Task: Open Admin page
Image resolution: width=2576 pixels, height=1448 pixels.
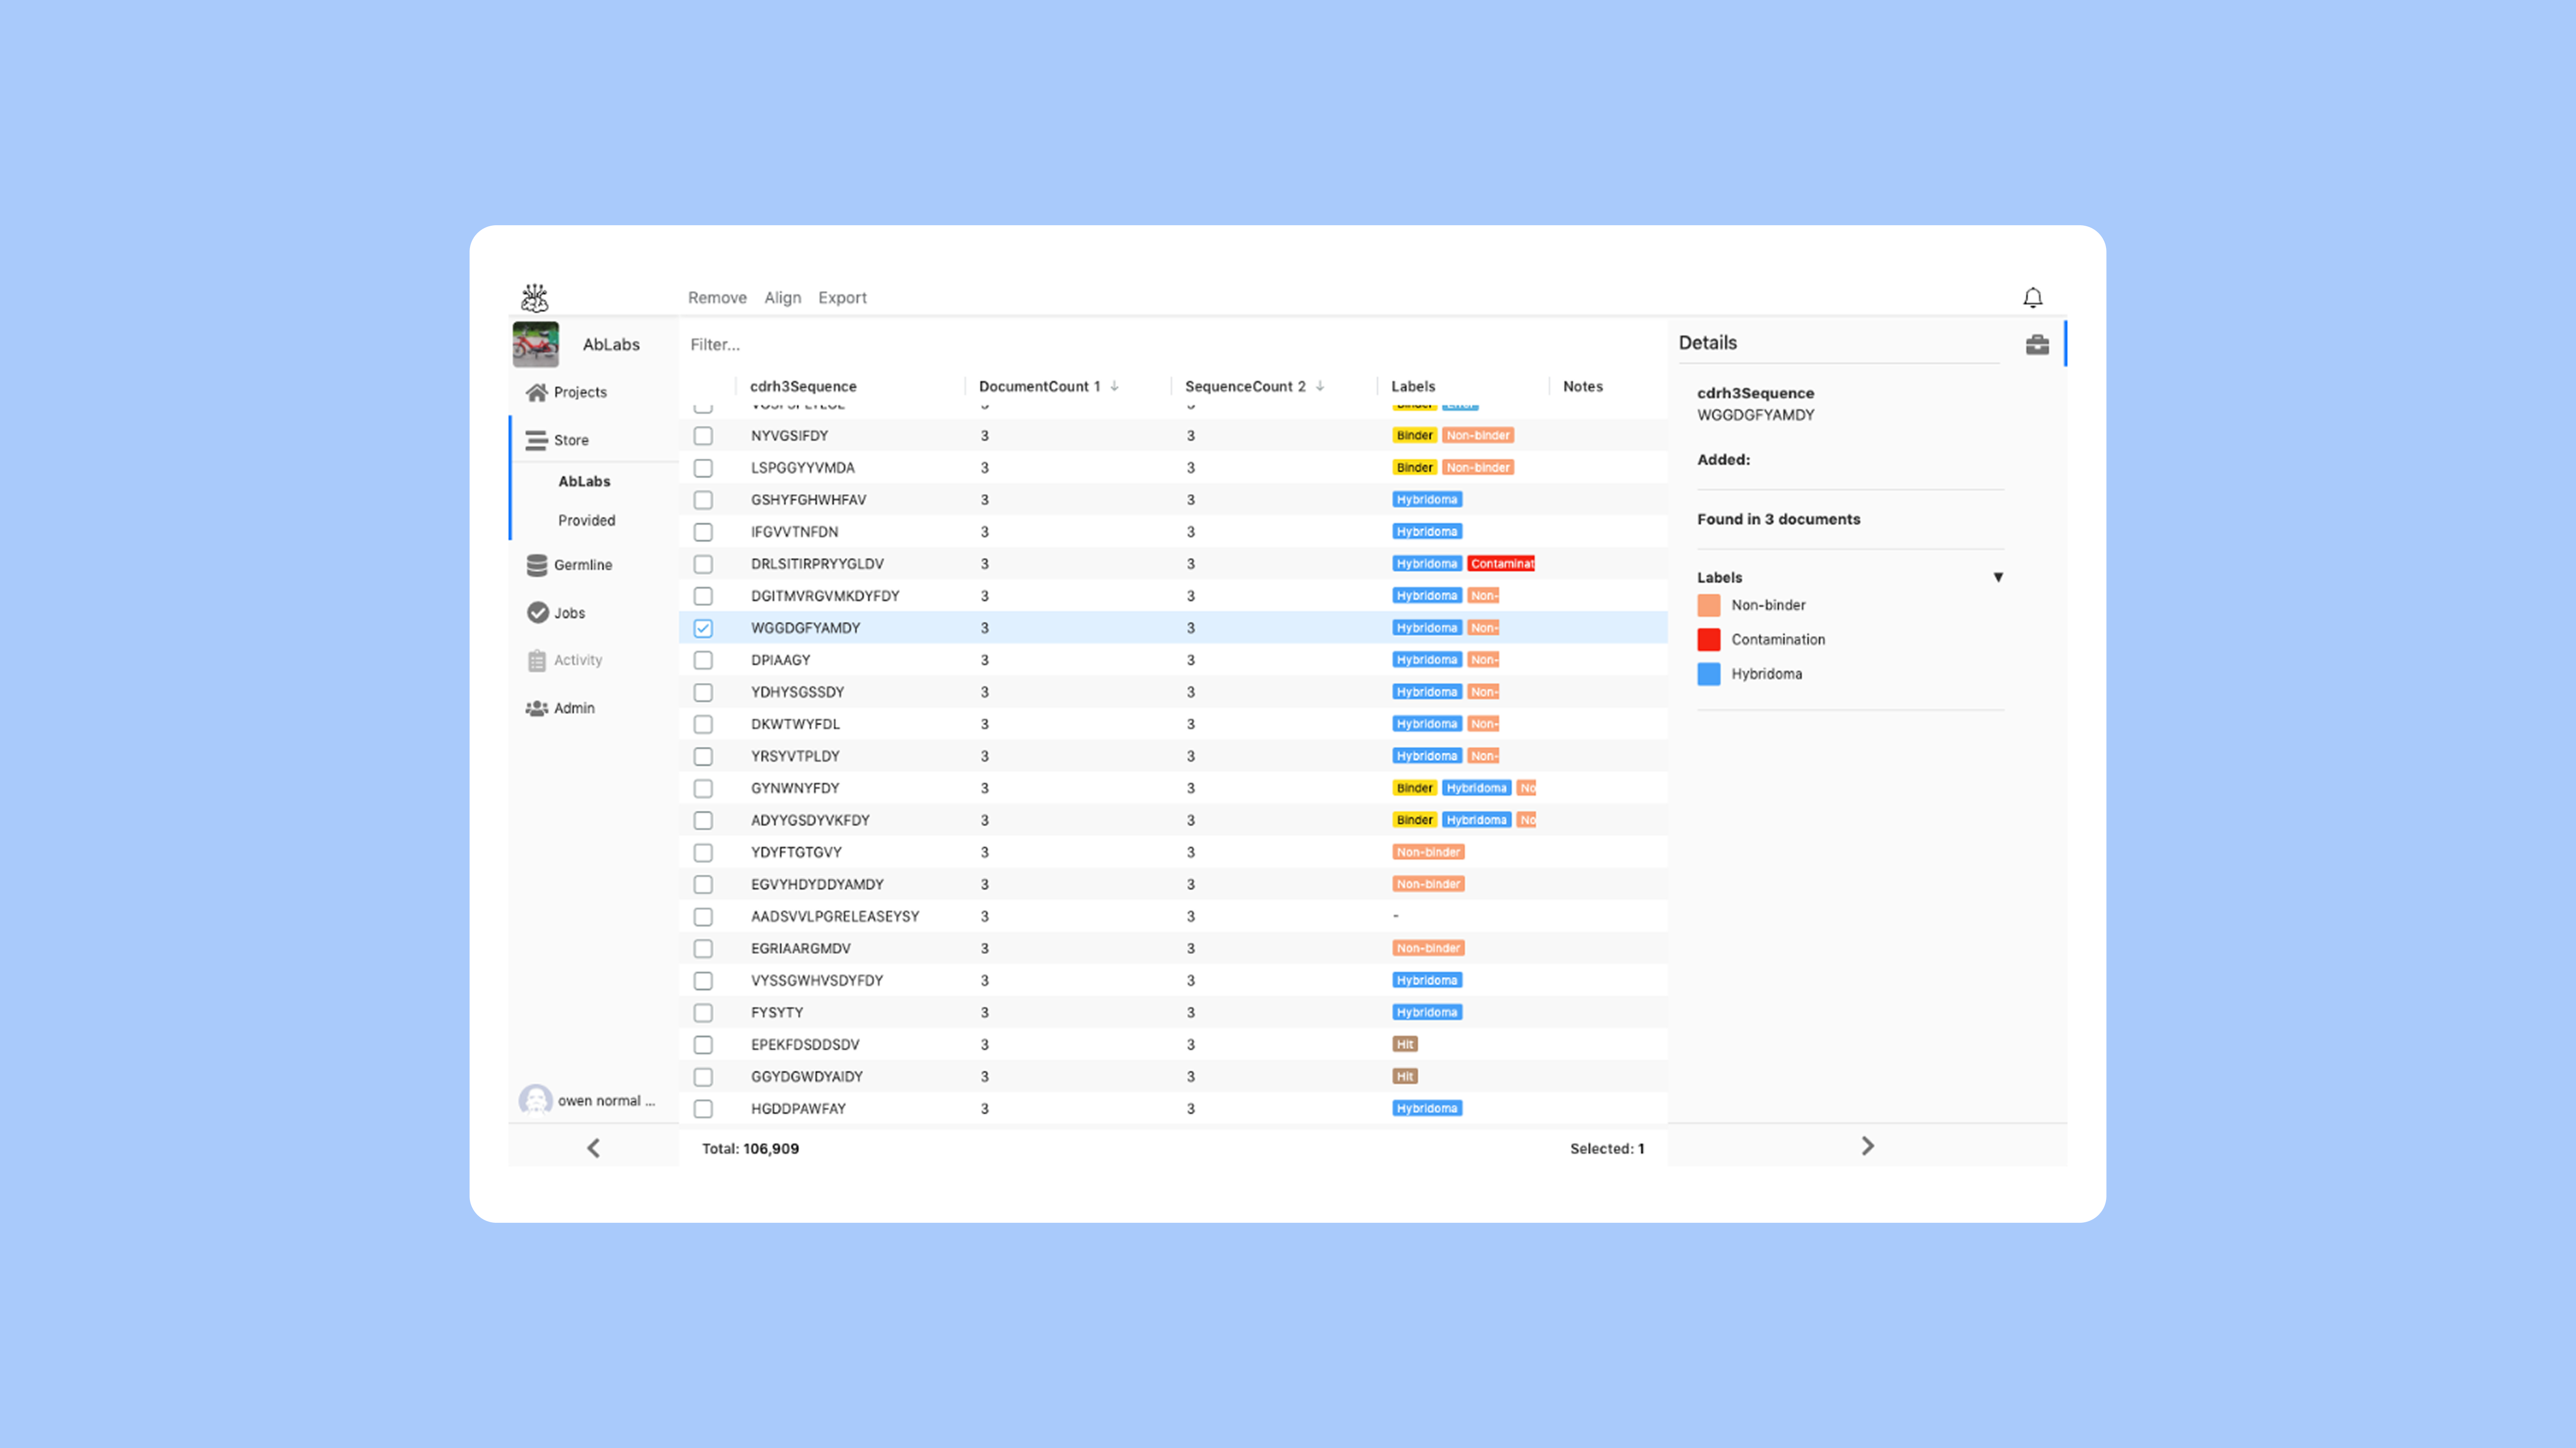Action: pos(574,707)
